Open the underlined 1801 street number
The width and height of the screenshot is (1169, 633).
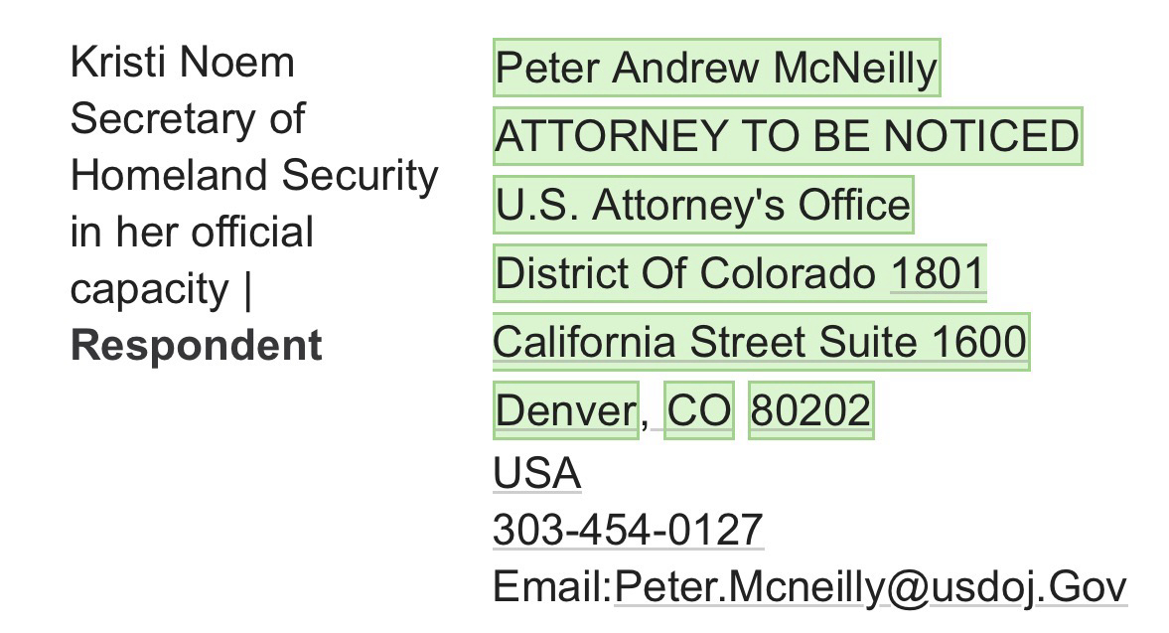coord(938,272)
